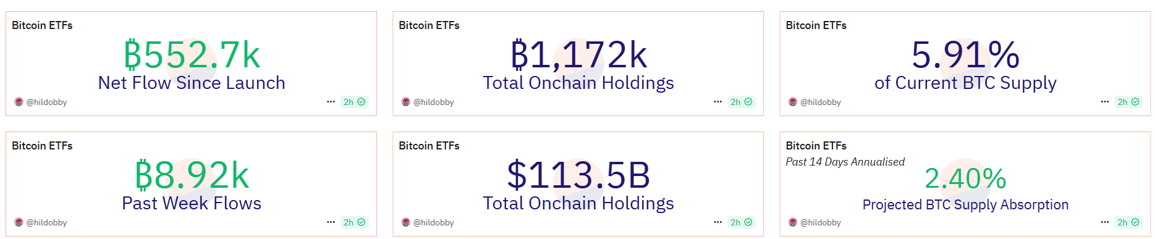The width and height of the screenshot is (1155, 239).
Task: Click the 2h refresh badge on Net Flow Since Launch card
Action: click(x=354, y=102)
